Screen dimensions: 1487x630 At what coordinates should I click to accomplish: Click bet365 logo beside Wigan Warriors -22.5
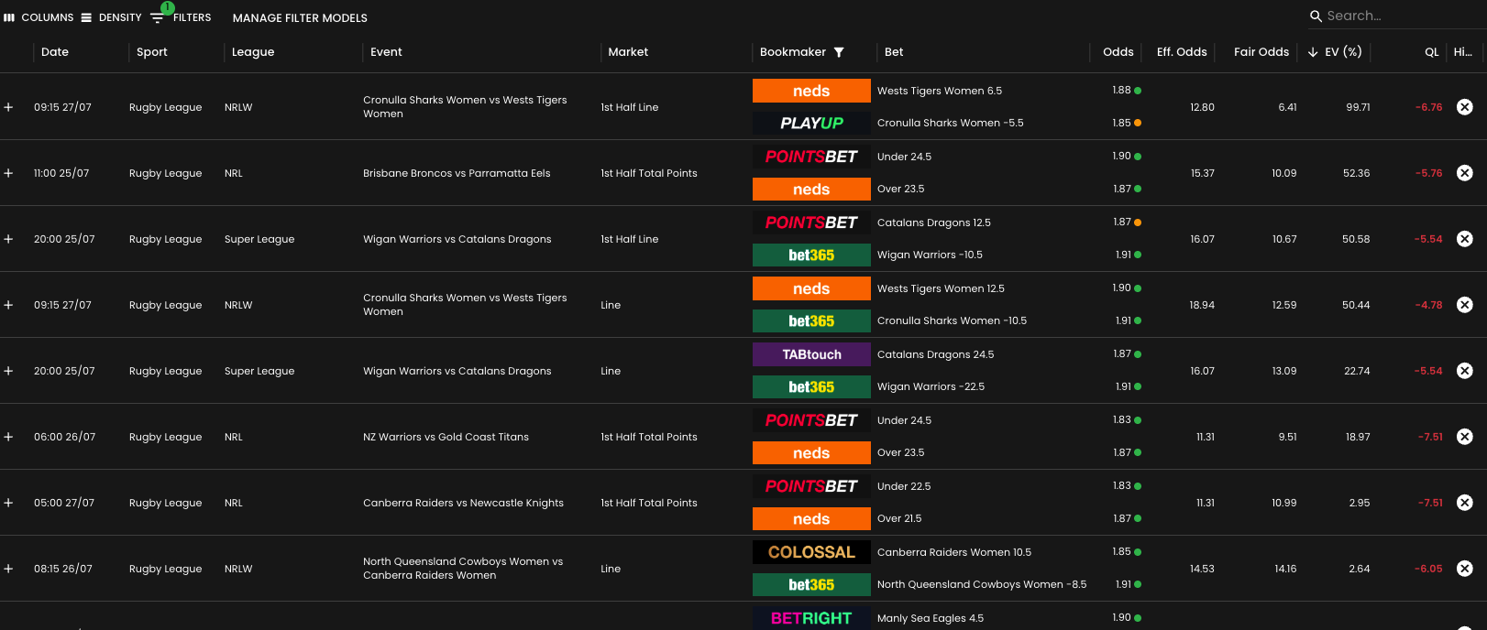click(x=811, y=386)
